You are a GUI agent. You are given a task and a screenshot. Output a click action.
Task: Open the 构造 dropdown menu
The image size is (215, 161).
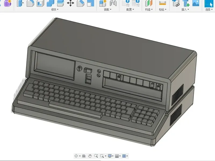coord(149,9)
